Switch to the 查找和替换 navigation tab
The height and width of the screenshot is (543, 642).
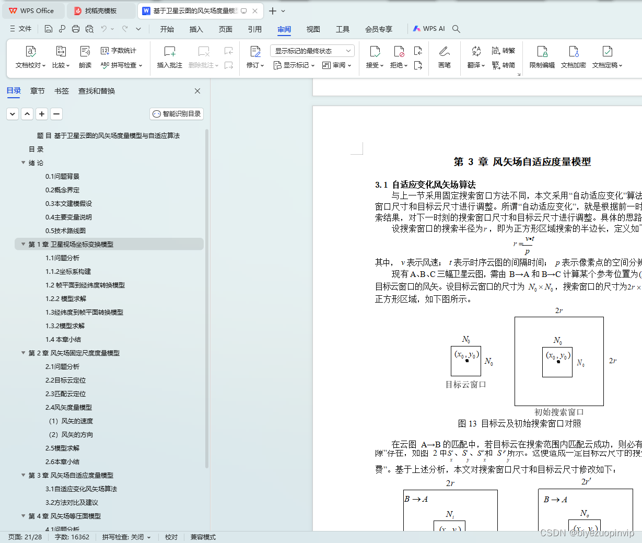[x=97, y=91]
